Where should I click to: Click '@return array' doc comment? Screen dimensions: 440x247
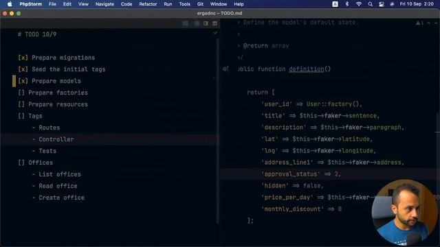coord(266,46)
